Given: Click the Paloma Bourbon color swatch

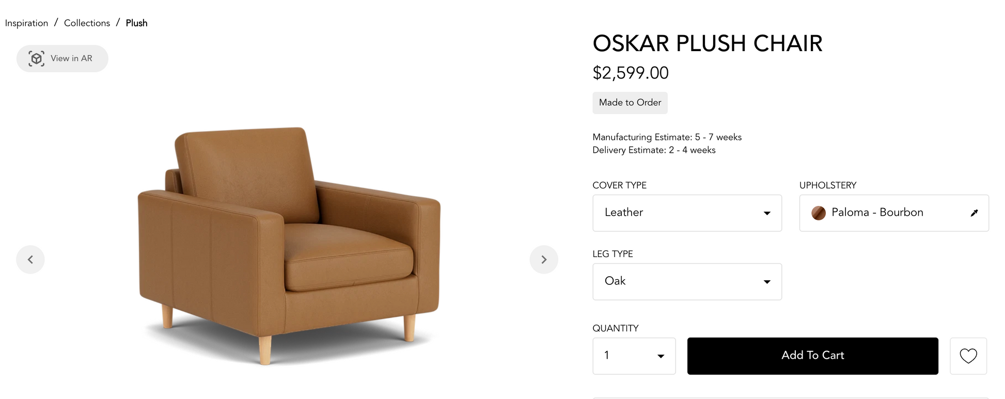Looking at the screenshot, I should pos(818,213).
